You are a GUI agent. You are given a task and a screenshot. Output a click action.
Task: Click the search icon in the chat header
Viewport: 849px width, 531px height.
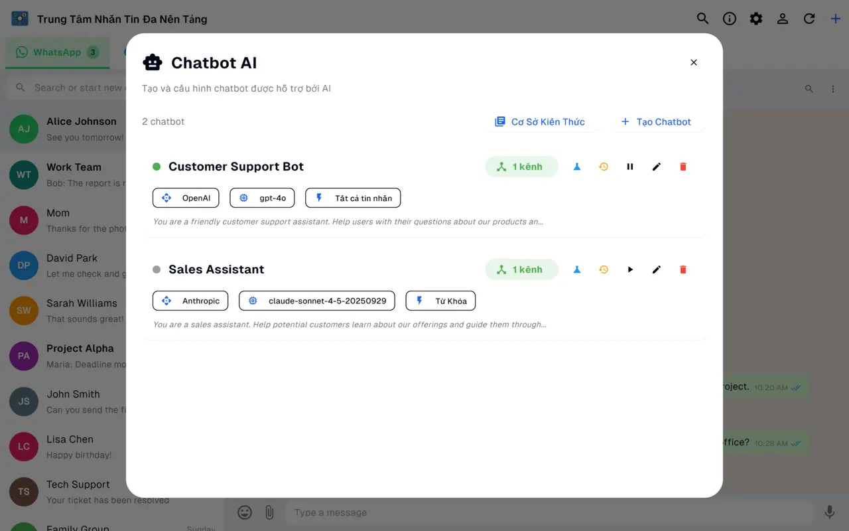809,88
